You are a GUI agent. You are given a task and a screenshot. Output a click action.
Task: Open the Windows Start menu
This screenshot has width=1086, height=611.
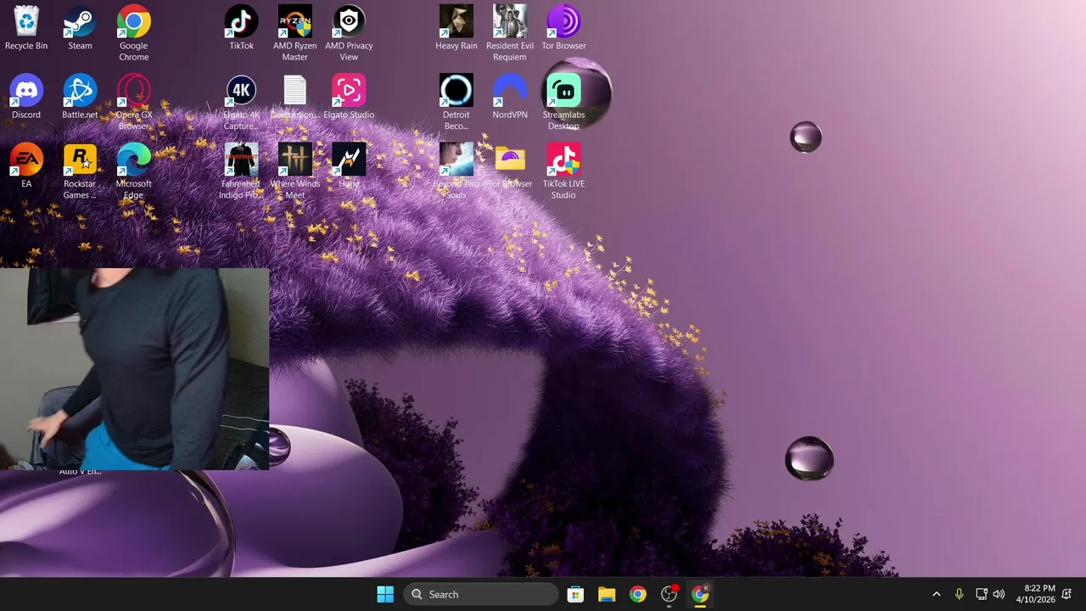385,594
